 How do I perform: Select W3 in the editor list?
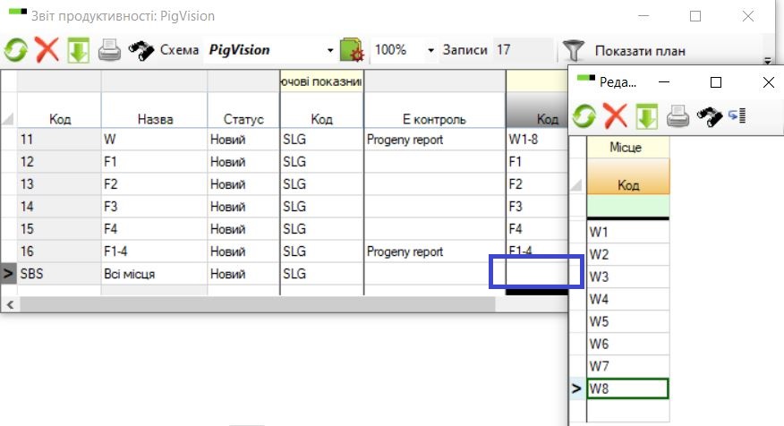coord(628,277)
